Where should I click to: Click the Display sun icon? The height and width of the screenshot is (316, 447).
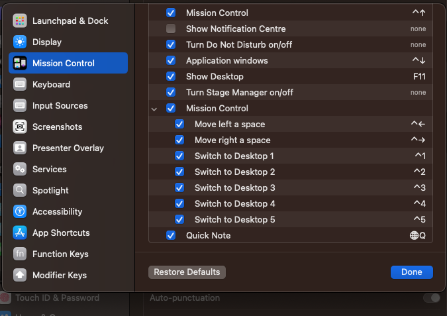[x=20, y=42]
